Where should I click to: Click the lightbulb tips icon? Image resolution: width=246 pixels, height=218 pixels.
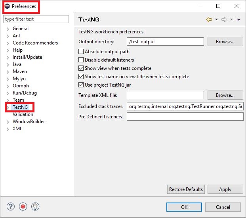click(x=35, y=206)
